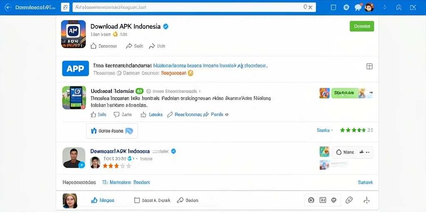Click the light green button beside the post

point(346,93)
